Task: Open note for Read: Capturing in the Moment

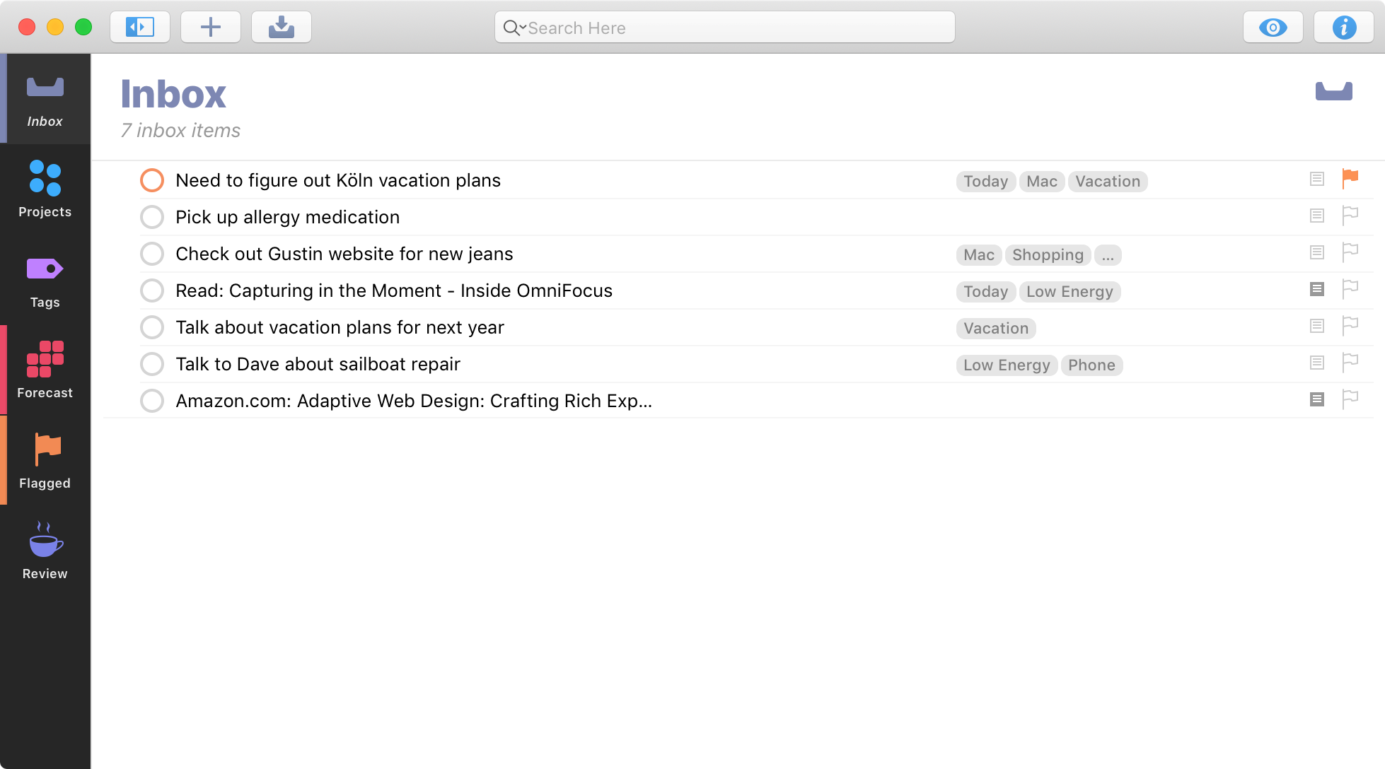Action: [x=1316, y=289]
